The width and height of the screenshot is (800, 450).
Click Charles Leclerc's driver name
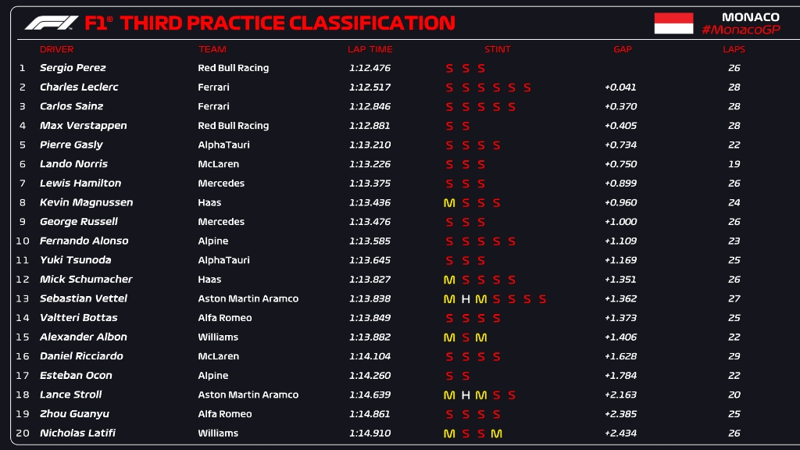79,87
